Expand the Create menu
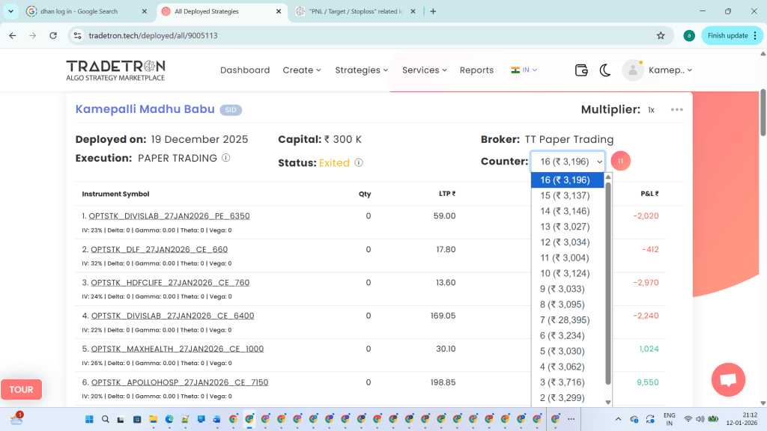Viewport: 767px width, 431px height. [301, 70]
